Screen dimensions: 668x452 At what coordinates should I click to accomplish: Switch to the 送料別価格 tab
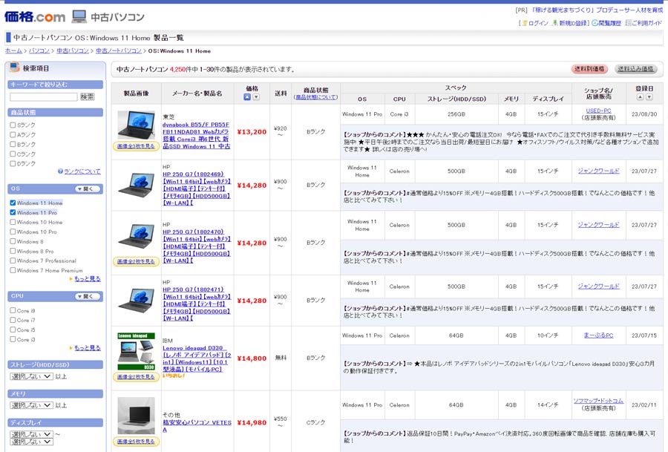[x=589, y=69]
